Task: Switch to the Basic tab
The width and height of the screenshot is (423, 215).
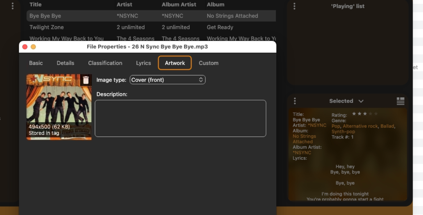Action: click(36, 63)
